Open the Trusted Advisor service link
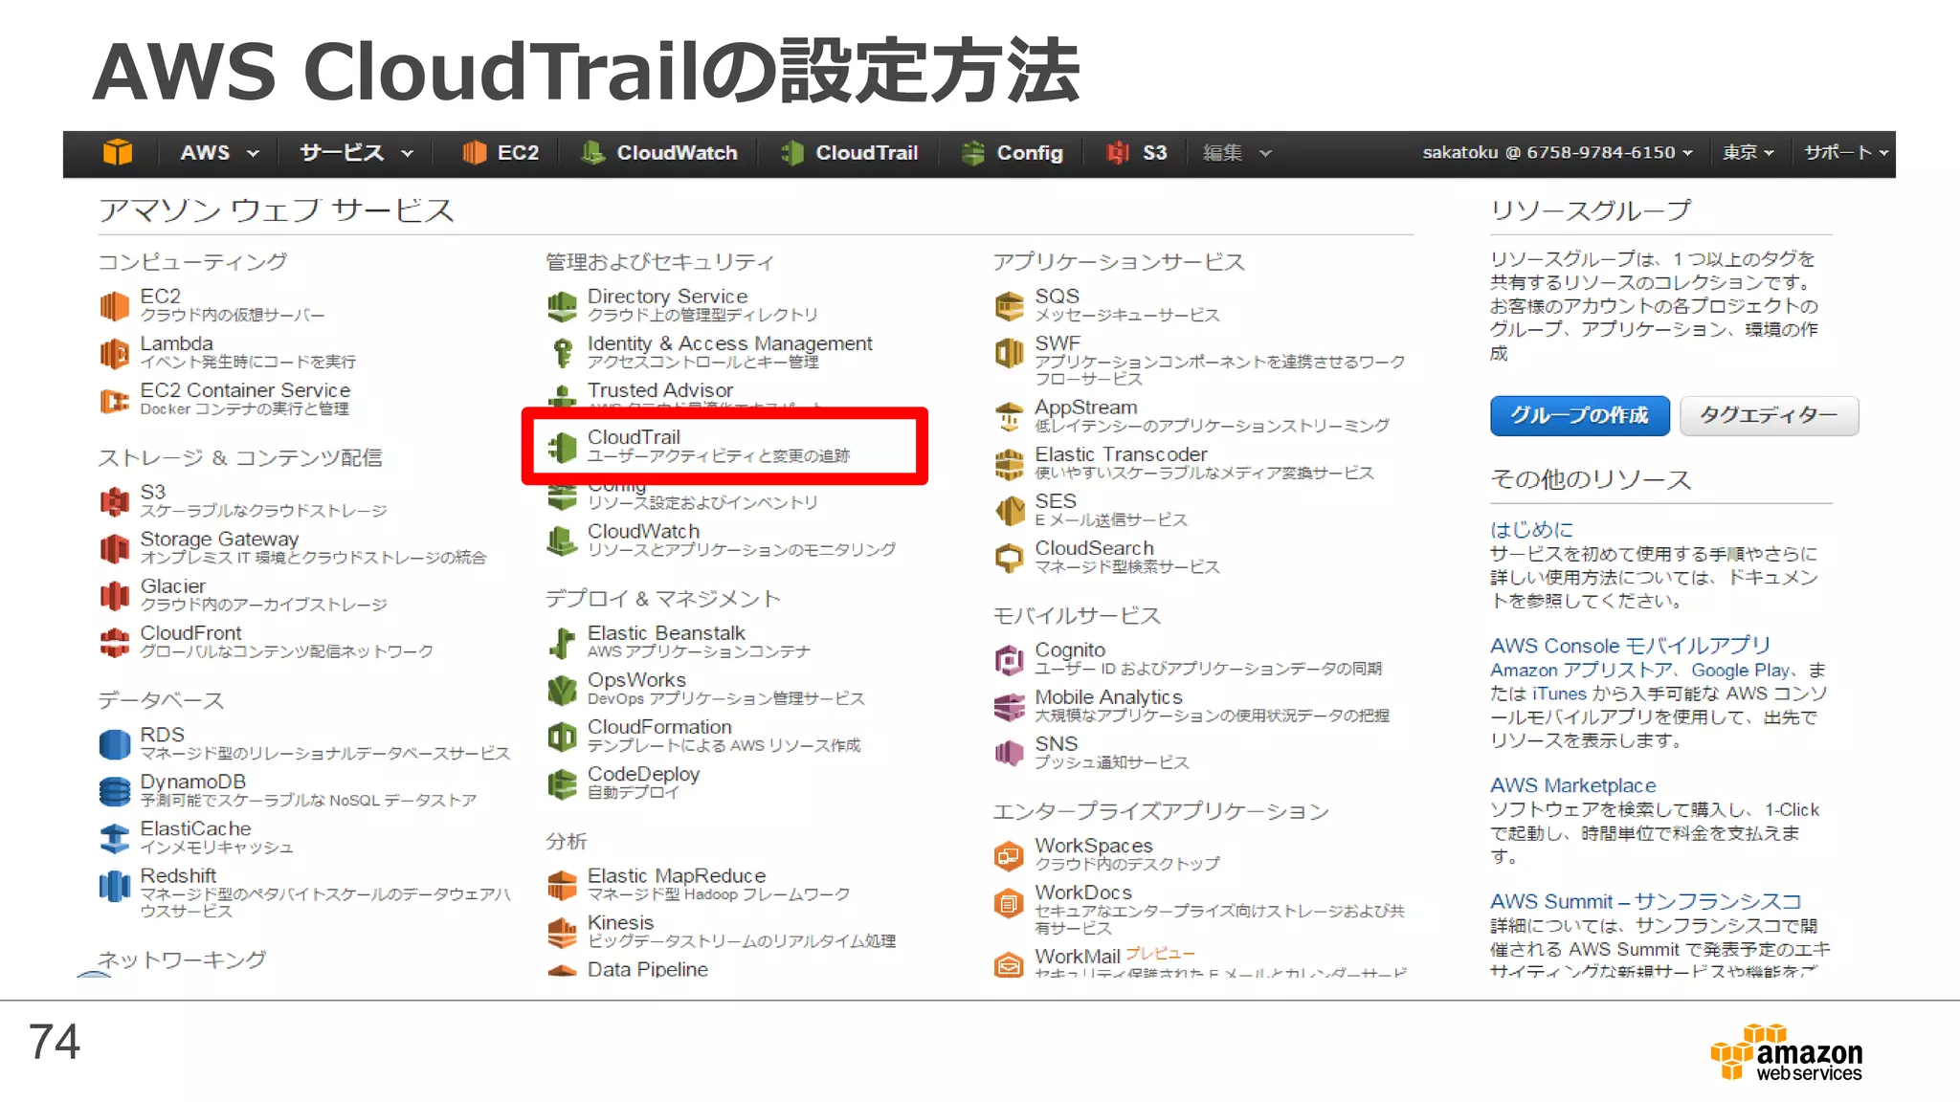 point(660,390)
